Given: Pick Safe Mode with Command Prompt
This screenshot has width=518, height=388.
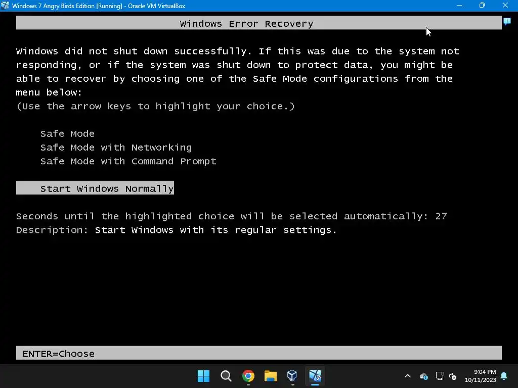Looking at the screenshot, I should pyautogui.click(x=128, y=161).
